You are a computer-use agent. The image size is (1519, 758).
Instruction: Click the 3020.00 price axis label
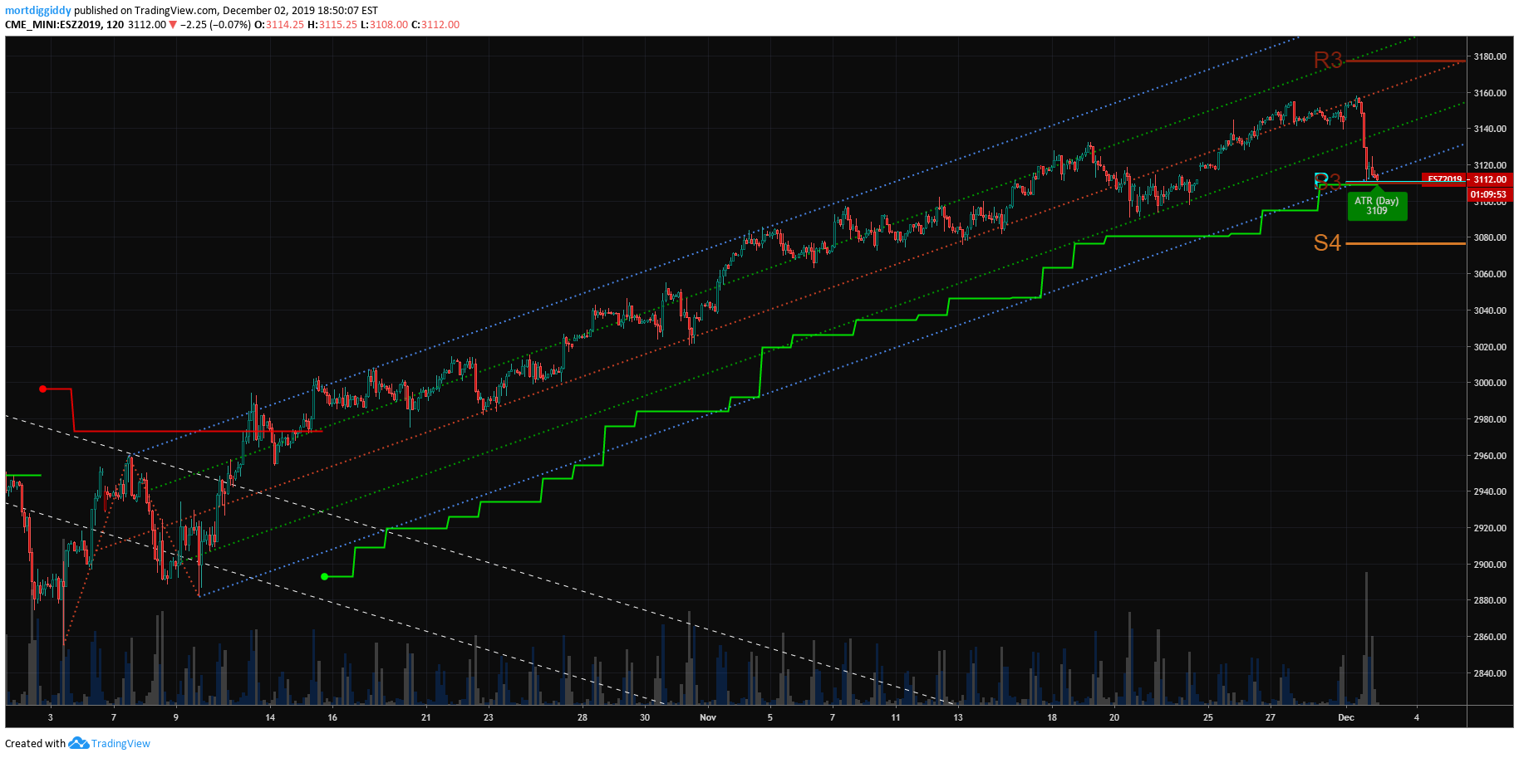[1490, 347]
